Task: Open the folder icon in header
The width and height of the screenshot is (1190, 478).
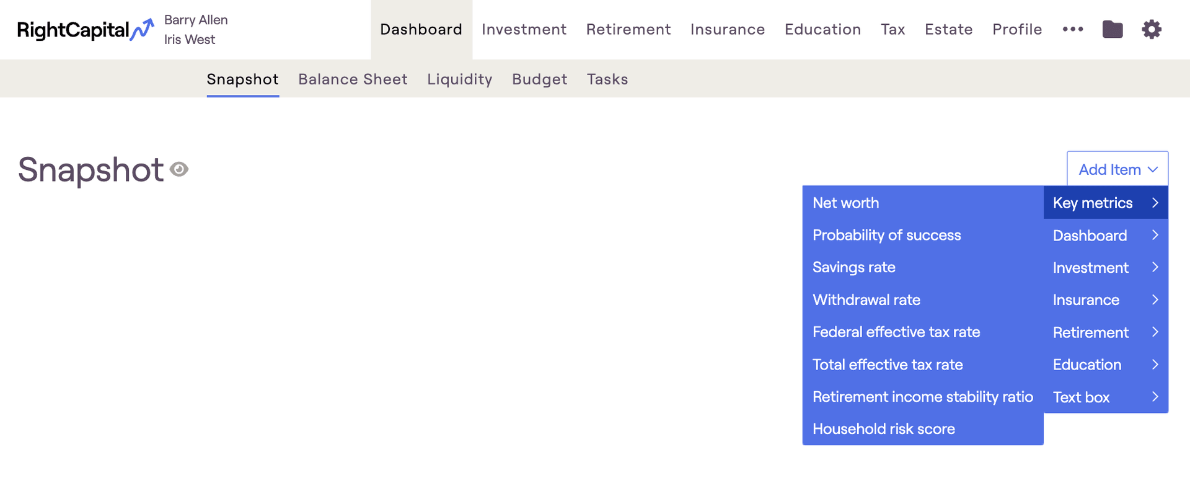Action: click(1113, 29)
